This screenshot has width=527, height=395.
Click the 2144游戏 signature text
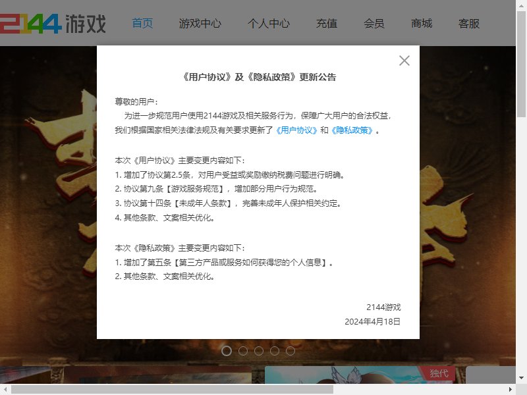point(383,307)
